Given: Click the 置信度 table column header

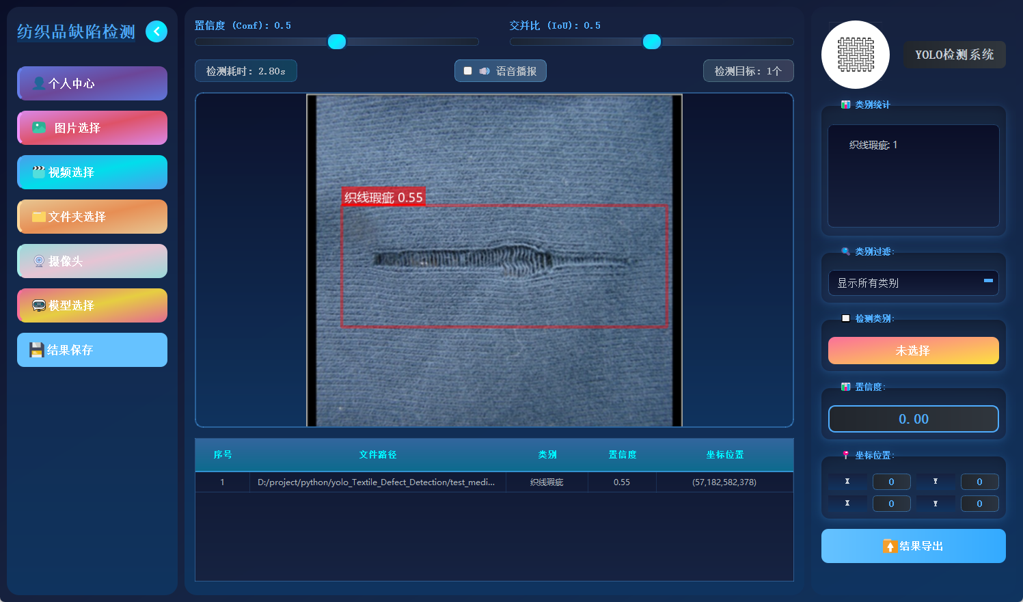Looking at the screenshot, I should click(623, 455).
